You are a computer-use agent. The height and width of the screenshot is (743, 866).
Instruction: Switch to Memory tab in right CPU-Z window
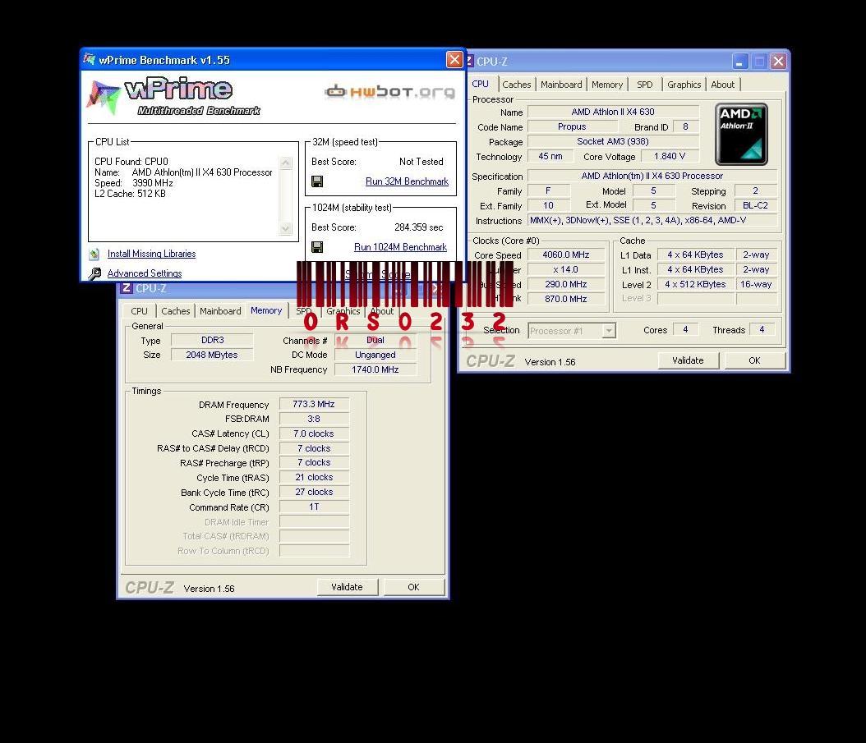pos(607,85)
